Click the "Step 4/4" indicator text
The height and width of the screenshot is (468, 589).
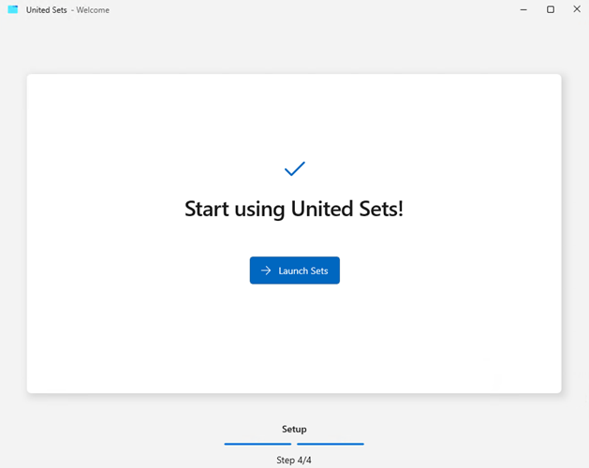click(x=294, y=460)
